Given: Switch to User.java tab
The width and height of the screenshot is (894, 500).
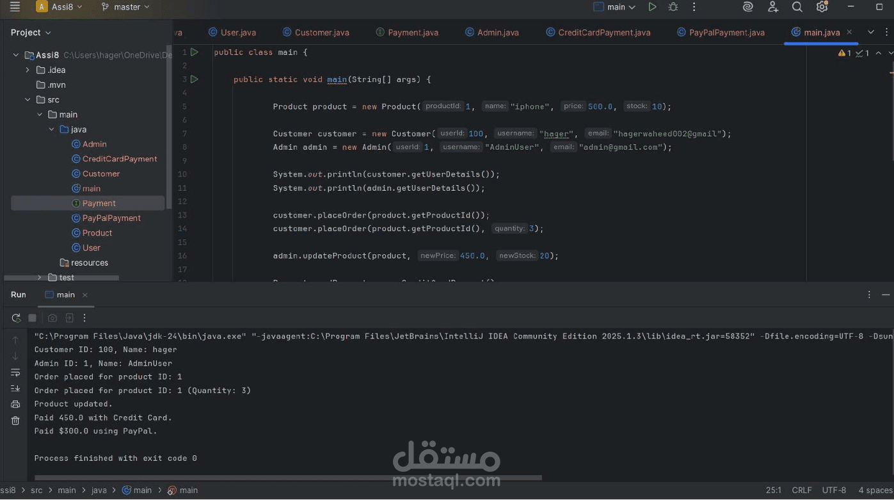Looking at the screenshot, I should (x=232, y=32).
